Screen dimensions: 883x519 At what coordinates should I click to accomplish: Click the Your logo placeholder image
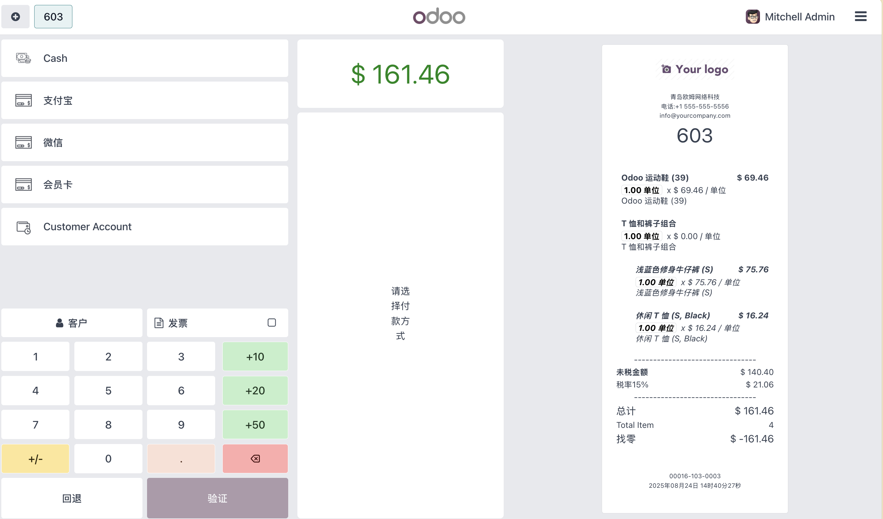(694, 69)
